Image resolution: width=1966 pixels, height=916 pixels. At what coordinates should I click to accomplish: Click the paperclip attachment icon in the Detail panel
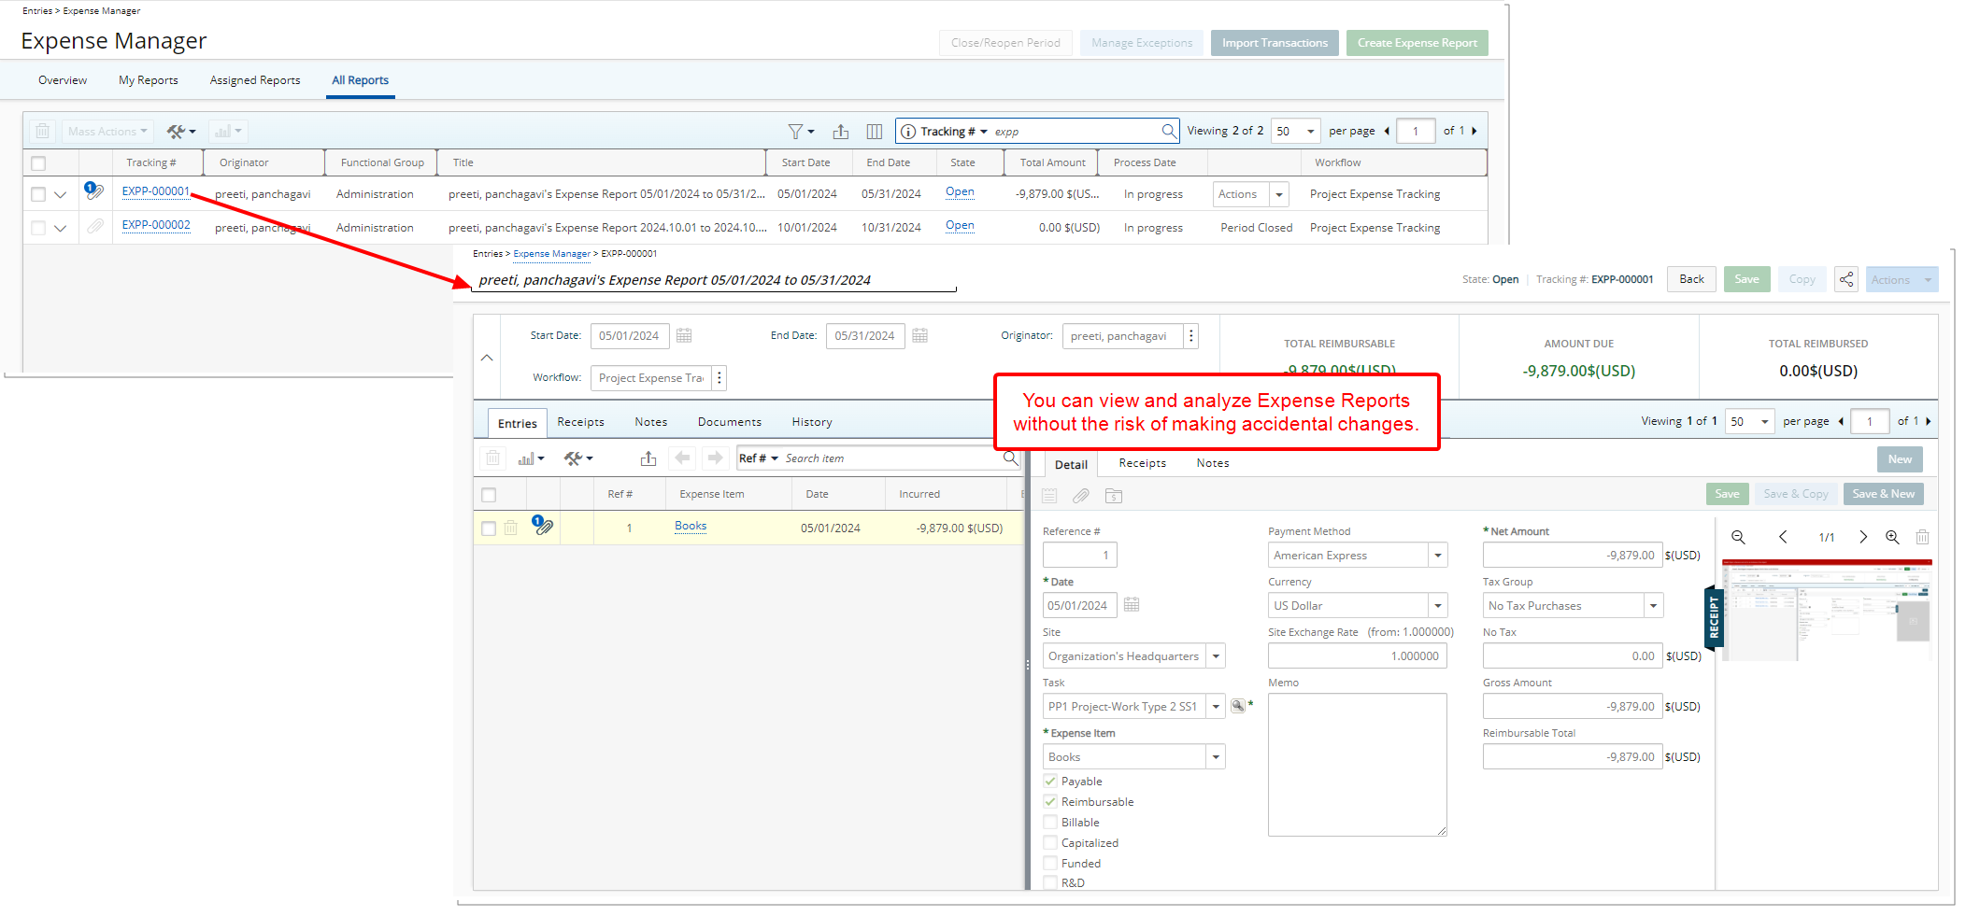pos(1081,496)
